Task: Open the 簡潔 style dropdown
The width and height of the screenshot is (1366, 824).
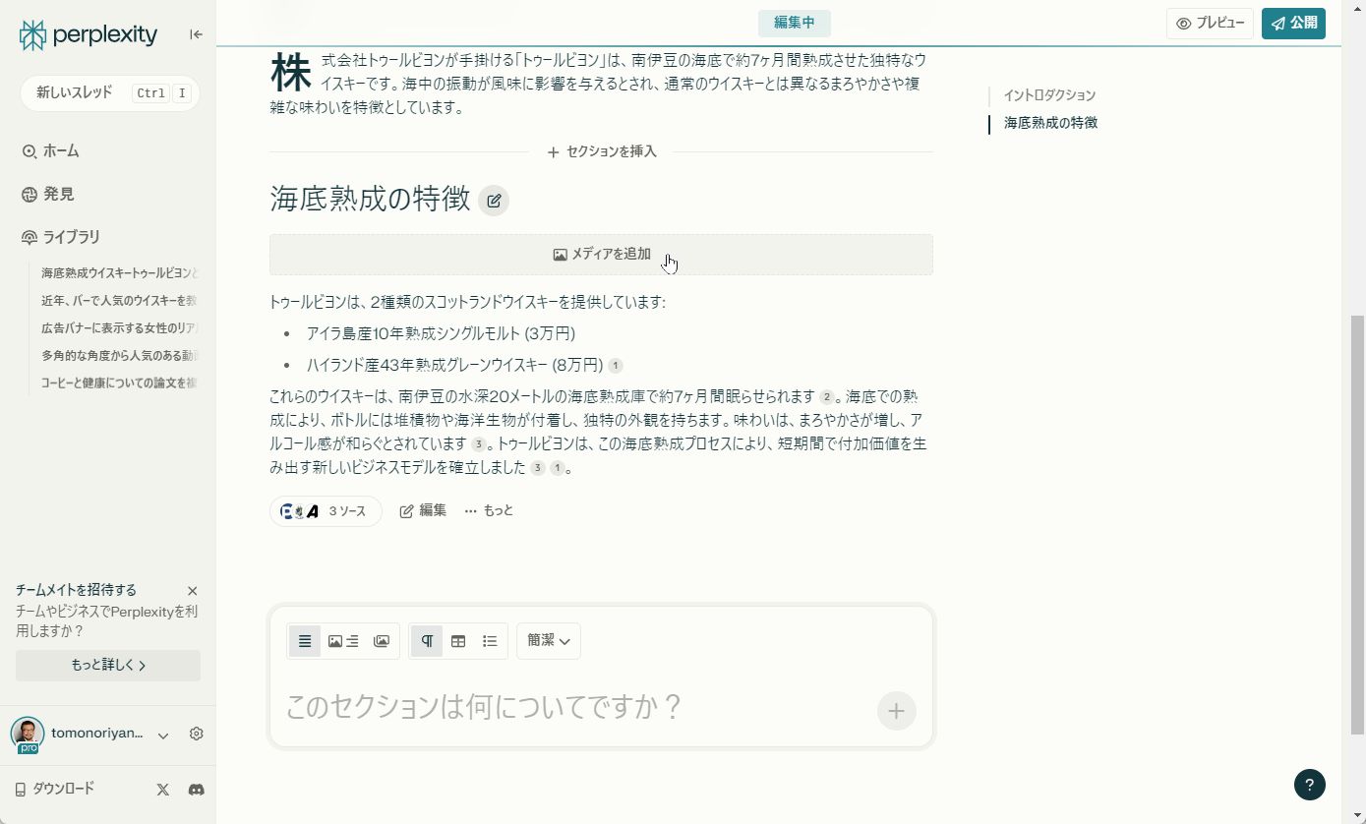Action: coord(548,640)
